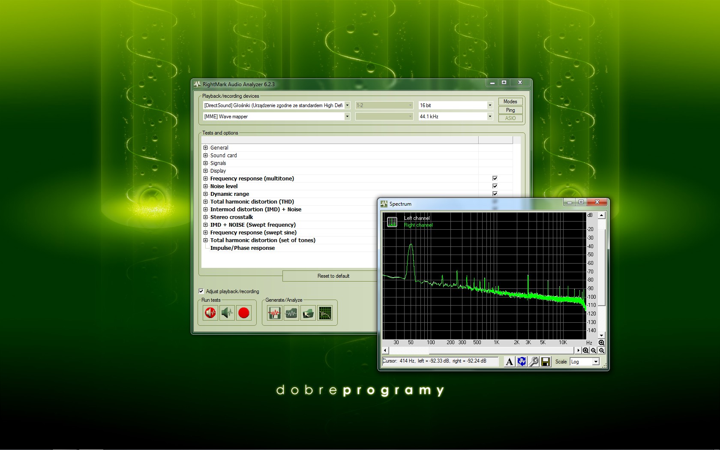This screenshot has width=720, height=450.
Task: Click the red waveform floppy disk icon
Action: pyautogui.click(x=274, y=314)
